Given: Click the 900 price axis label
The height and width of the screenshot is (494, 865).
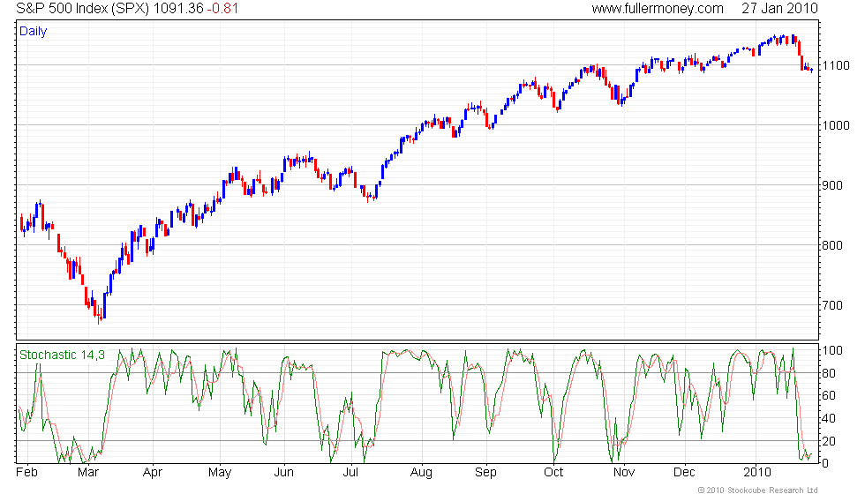Looking at the screenshot, I should point(832,185).
